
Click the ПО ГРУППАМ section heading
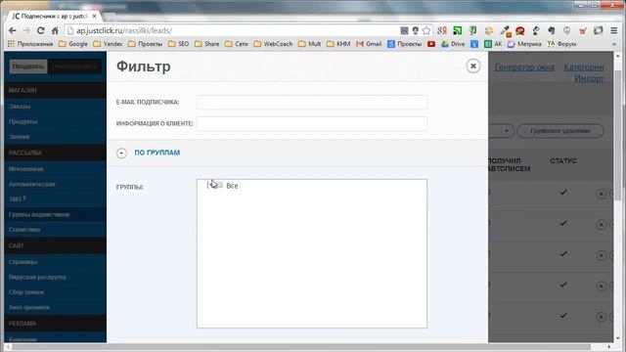[x=157, y=153]
